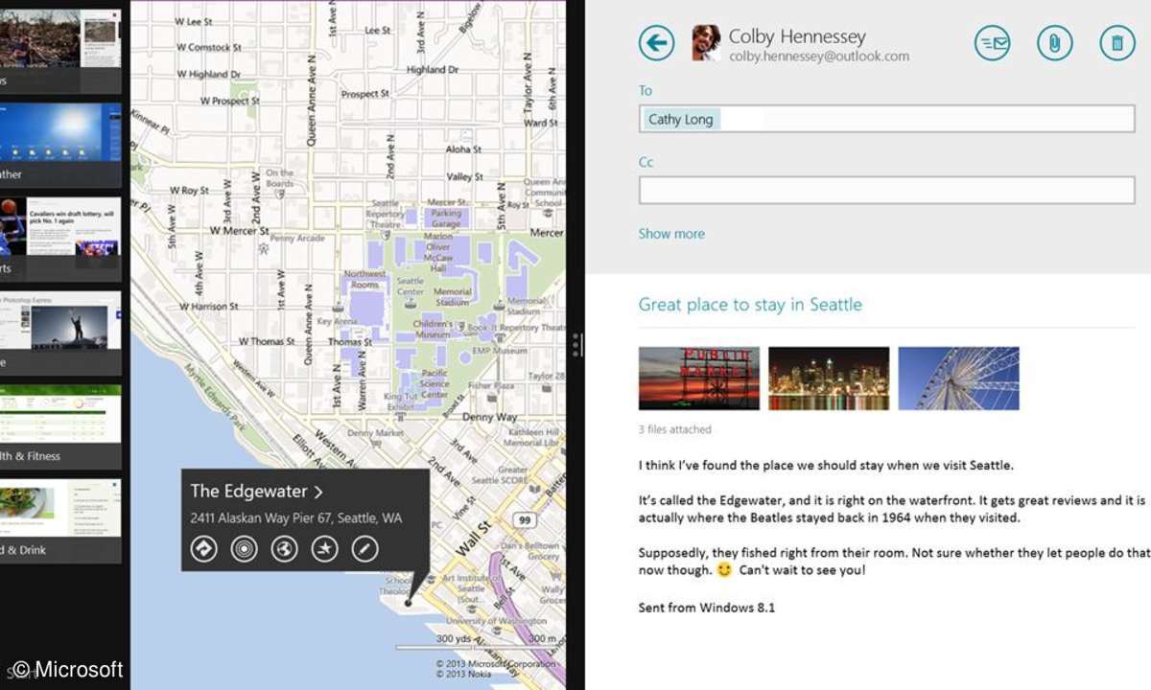Click the Cc input field
The height and width of the screenshot is (690, 1151).
pyautogui.click(x=887, y=190)
